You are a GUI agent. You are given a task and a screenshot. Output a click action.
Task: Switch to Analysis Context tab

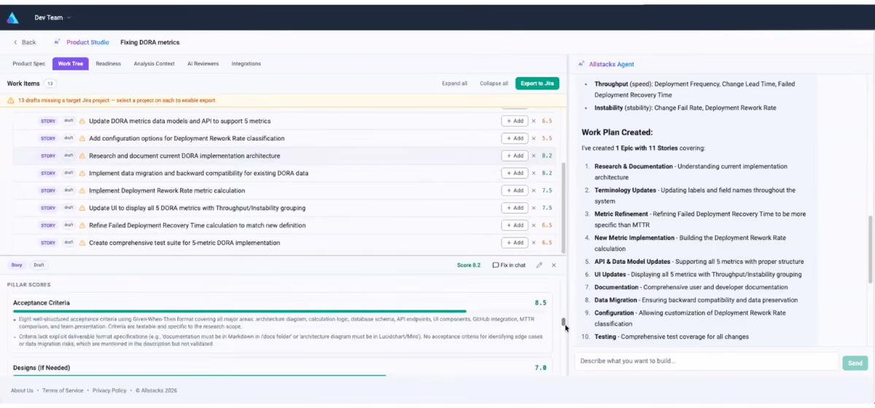point(154,63)
